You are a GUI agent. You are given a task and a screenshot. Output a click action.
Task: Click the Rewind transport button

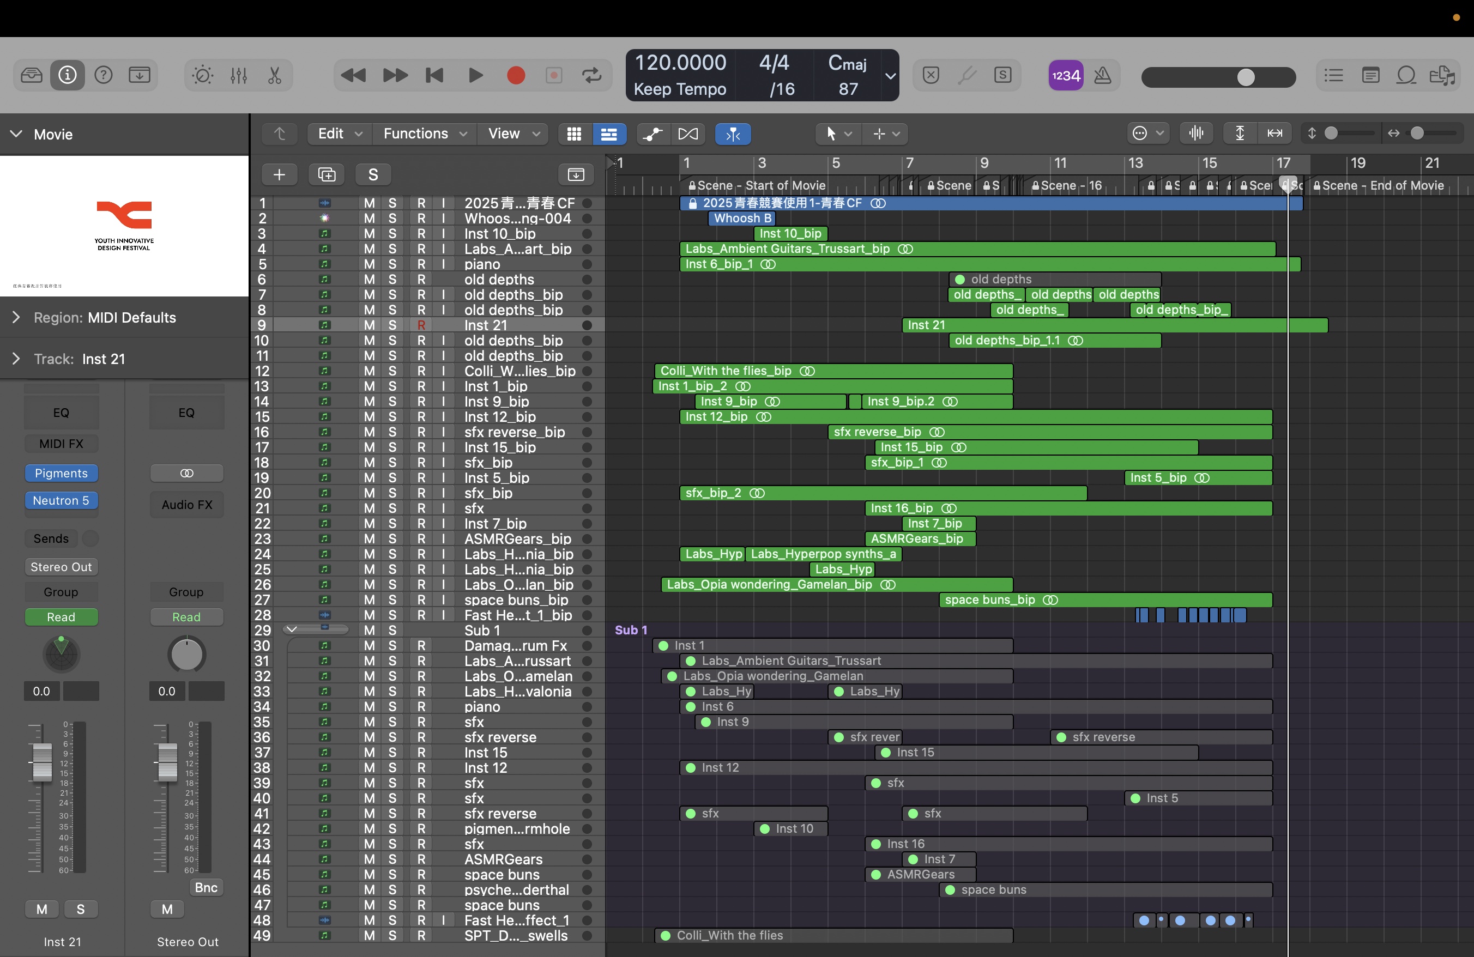[x=353, y=76]
